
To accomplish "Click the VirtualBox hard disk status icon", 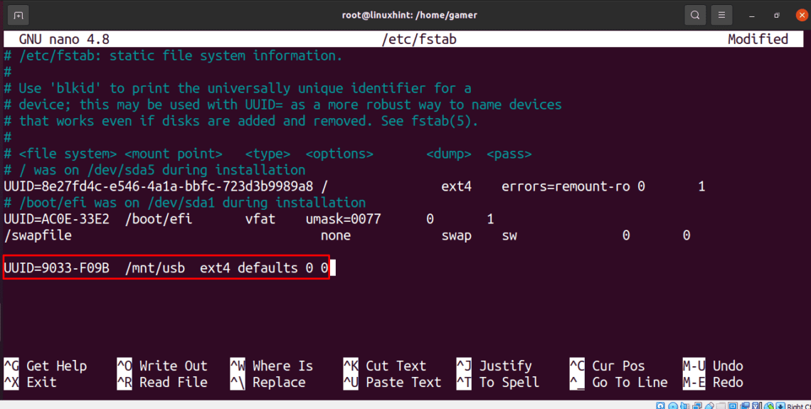I will (x=660, y=406).
